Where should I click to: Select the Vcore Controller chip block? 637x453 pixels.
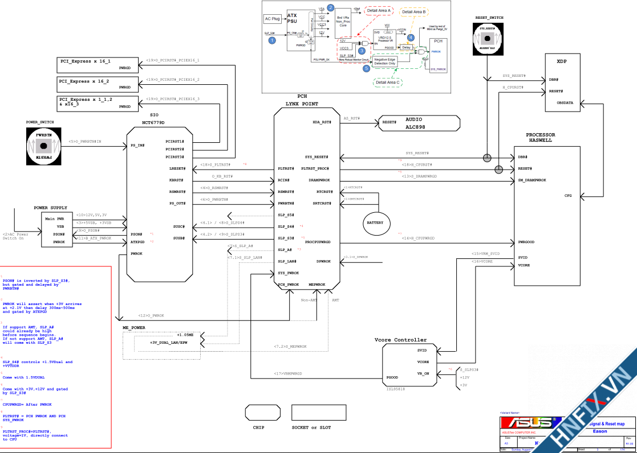coord(408,365)
